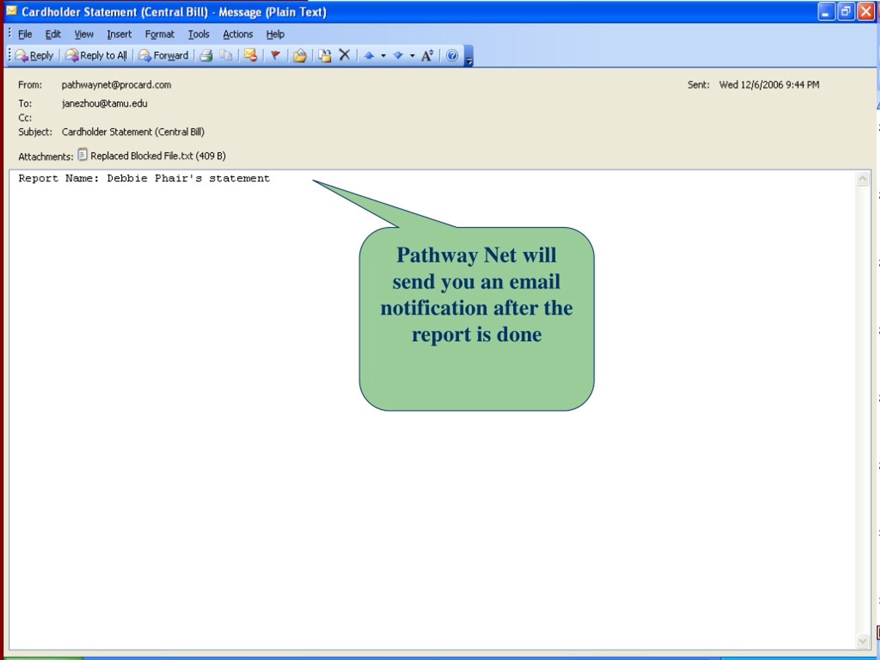This screenshot has width=880, height=660.
Task: Open the Insert menu
Action: (x=119, y=34)
